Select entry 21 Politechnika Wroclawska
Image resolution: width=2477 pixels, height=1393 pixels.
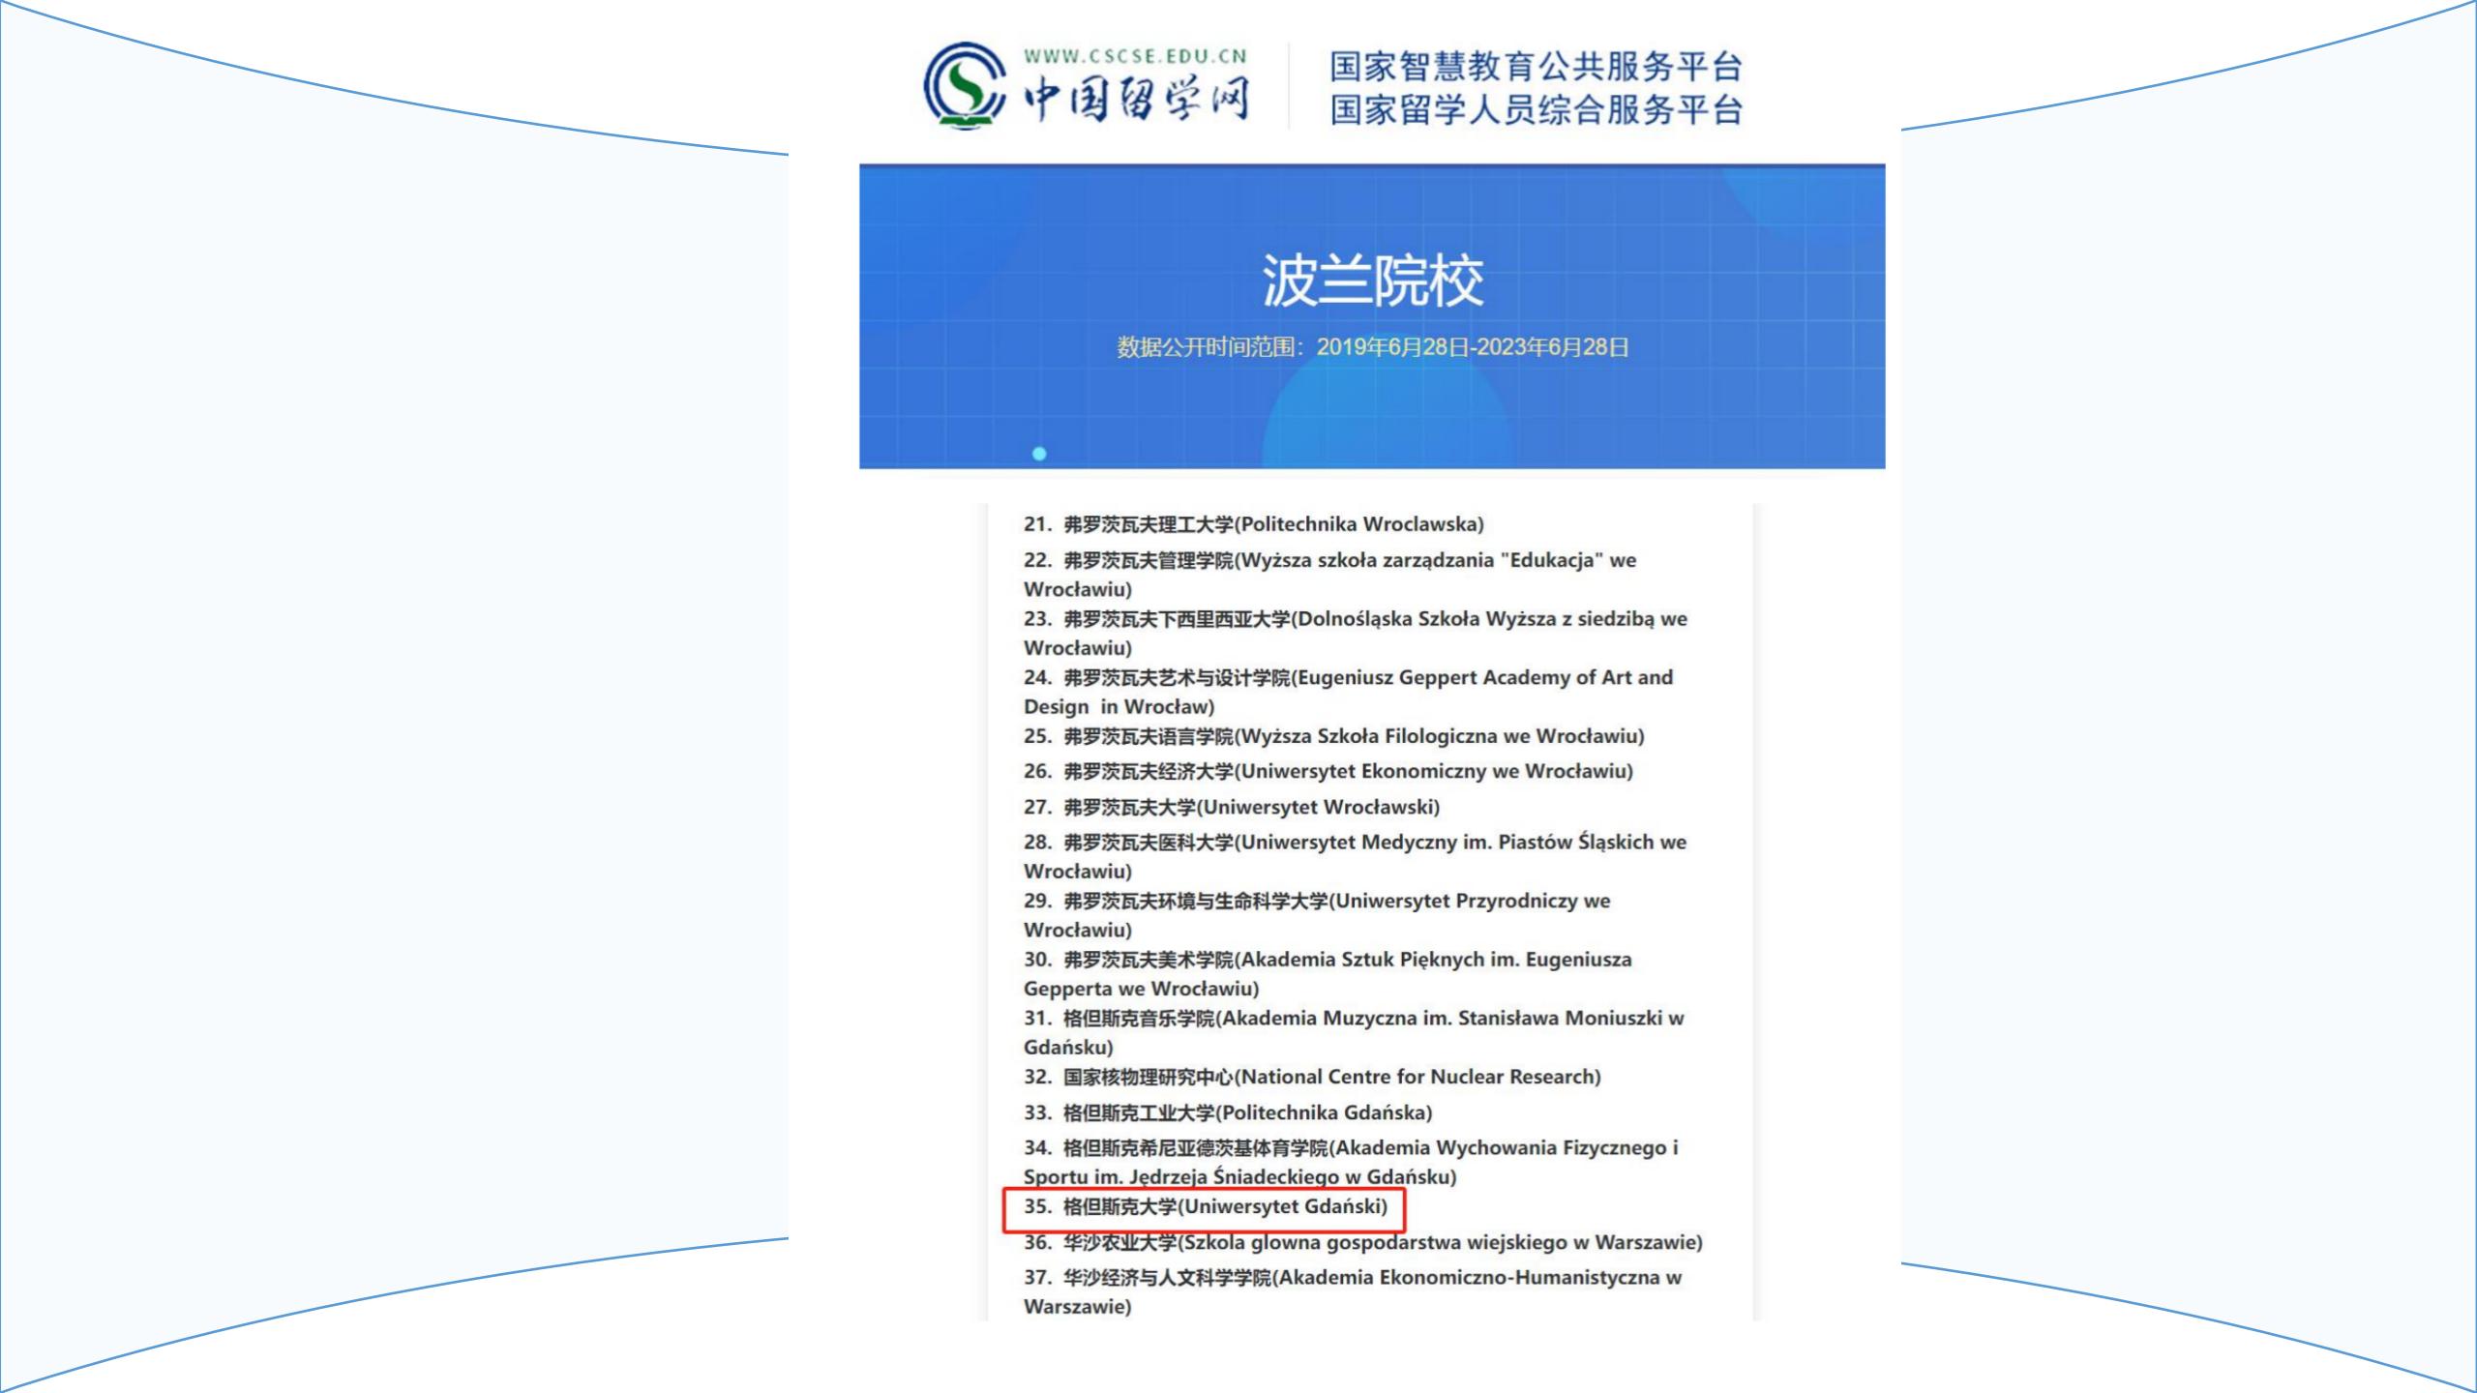coord(1253,524)
